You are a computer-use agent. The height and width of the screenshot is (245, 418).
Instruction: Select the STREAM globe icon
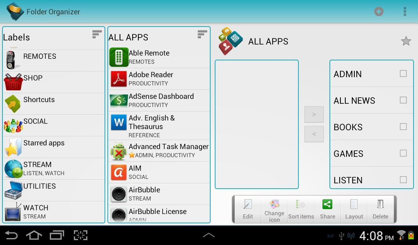tap(13, 169)
